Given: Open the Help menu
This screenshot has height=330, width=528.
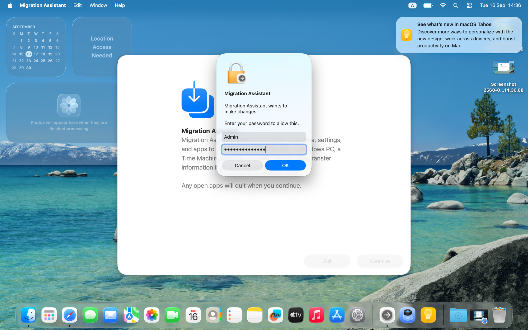Looking at the screenshot, I should coord(120,5).
